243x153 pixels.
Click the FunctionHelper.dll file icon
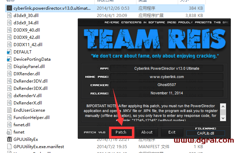pos(9,117)
